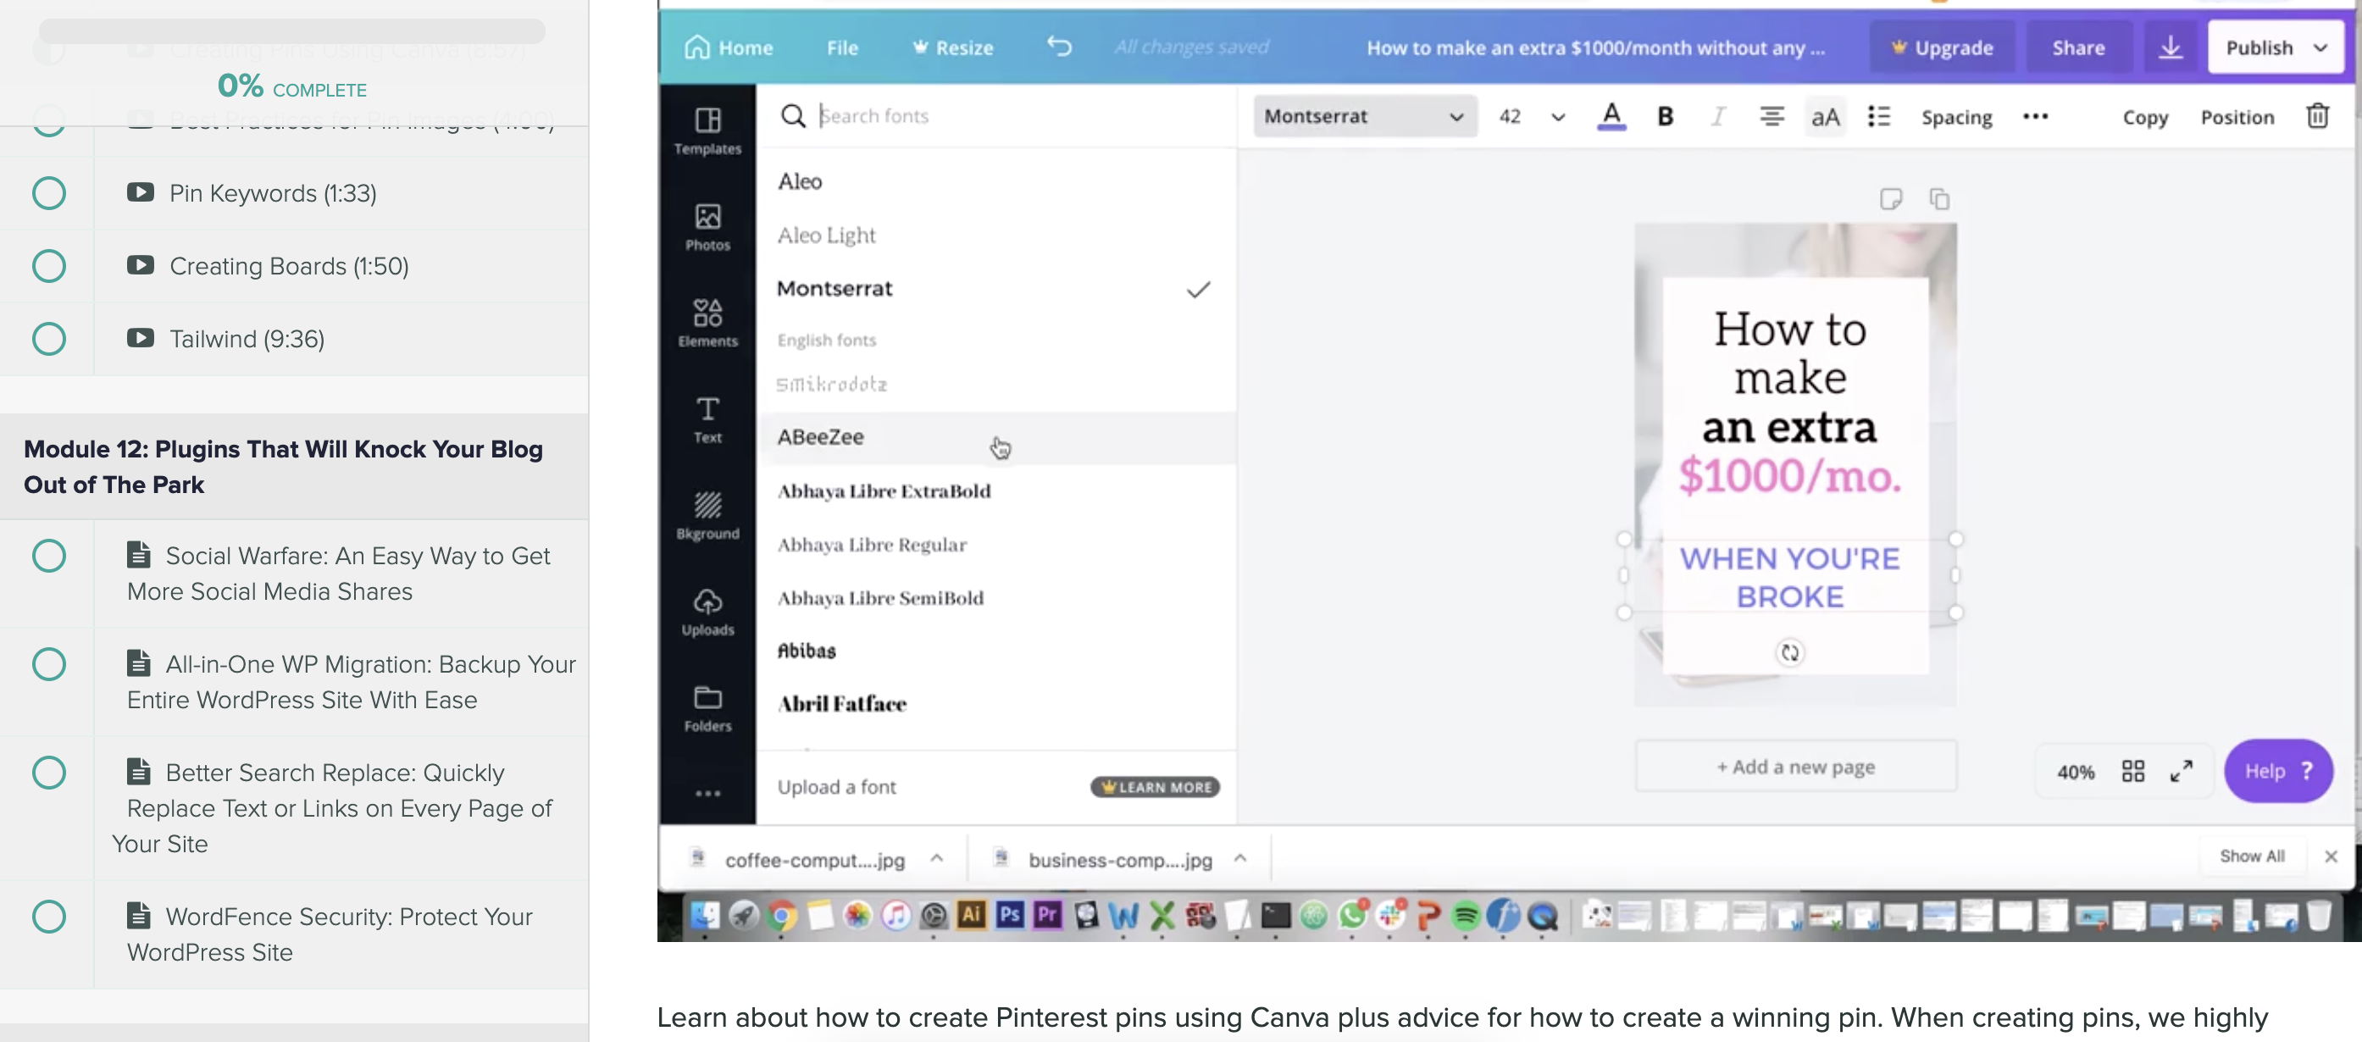Click the add notes icon above the design page
Viewport: 2362px width, 1042px height.
pyautogui.click(x=1891, y=198)
